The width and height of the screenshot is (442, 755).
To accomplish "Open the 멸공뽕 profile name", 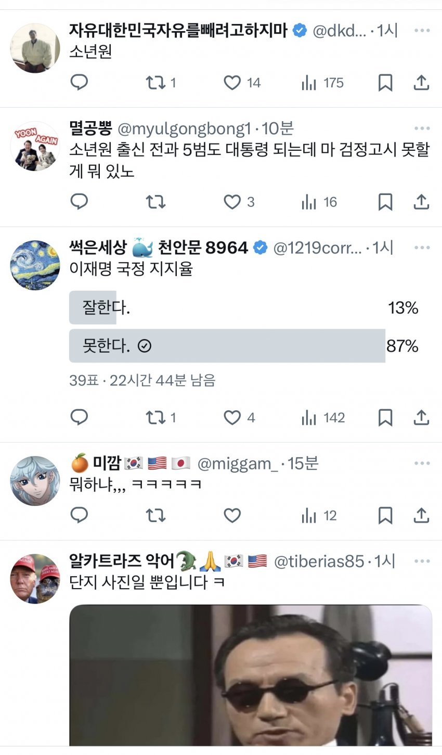I will [x=90, y=128].
